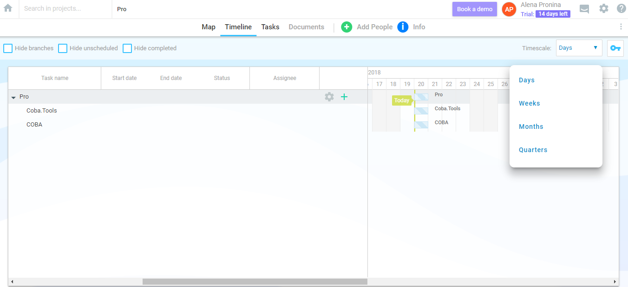Click the COBA gantt bar
The image size is (628, 287).
point(421,125)
